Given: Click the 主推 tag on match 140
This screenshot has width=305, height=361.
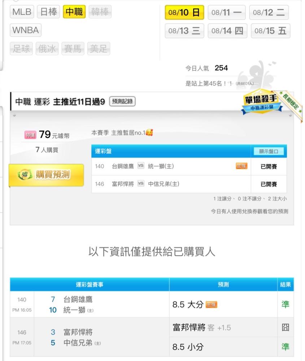Looking at the screenshot, I should tap(241, 166).
